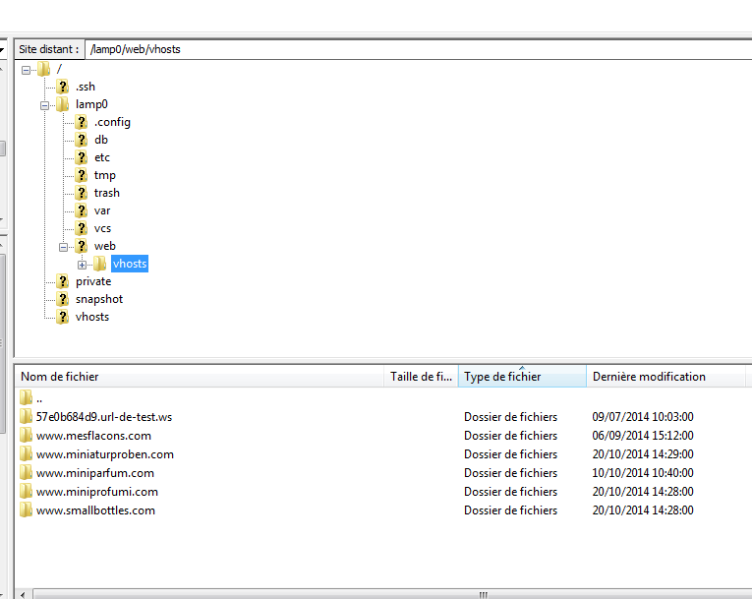Click the parent directory '..' folder icon
The width and height of the screenshot is (752, 599).
click(26, 397)
